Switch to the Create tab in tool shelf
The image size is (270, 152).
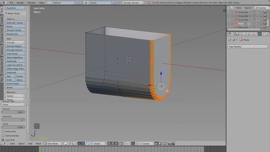[2, 20]
